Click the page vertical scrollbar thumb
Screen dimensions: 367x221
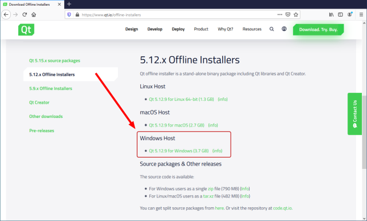(364, 132)
